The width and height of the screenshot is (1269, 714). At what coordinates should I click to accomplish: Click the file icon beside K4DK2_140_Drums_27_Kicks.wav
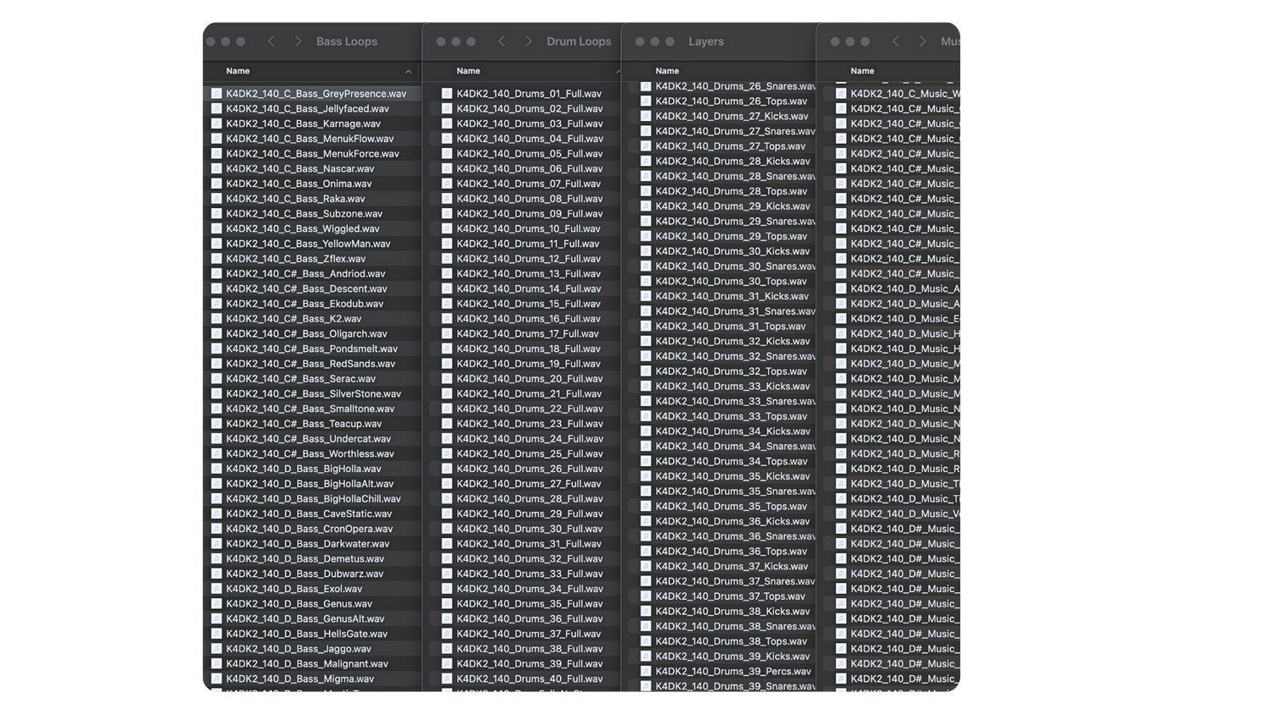[645, 117]
